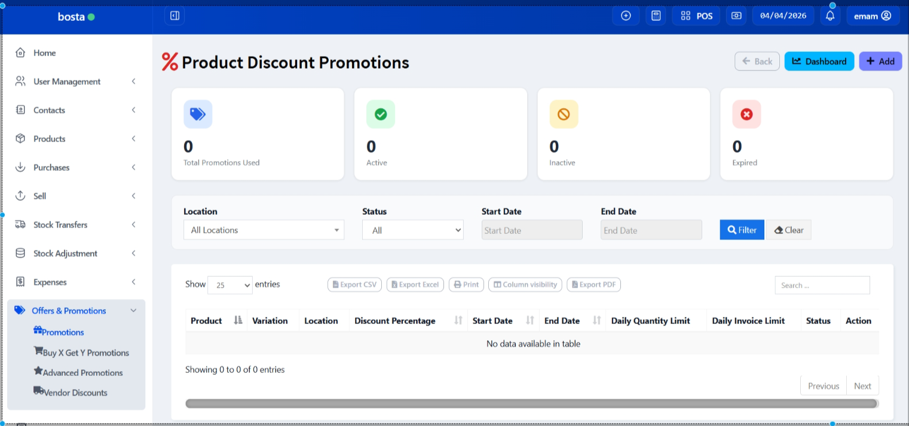The width and height of the screenshot is (909, 426).
Task: Click the horizontal table scrollbar
Action: [x=531, y=404]
